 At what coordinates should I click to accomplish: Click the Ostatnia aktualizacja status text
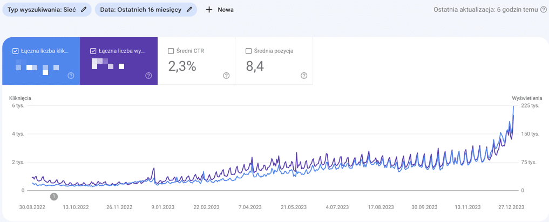tap(486, 10)
